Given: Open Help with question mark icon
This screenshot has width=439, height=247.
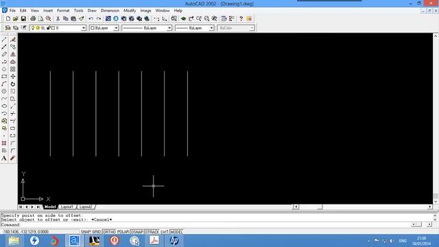Looking at the screenshot, I should click(x=241, y=19).
